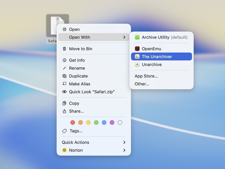This screenshot has width=225, height=169.
Task: Apply the blue tag color
Action: point(104,123)
